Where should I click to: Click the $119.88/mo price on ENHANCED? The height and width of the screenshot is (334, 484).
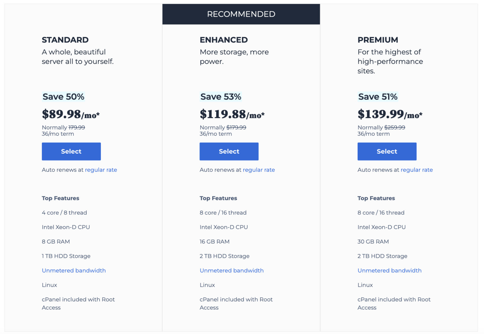click(x=232, y=114)
